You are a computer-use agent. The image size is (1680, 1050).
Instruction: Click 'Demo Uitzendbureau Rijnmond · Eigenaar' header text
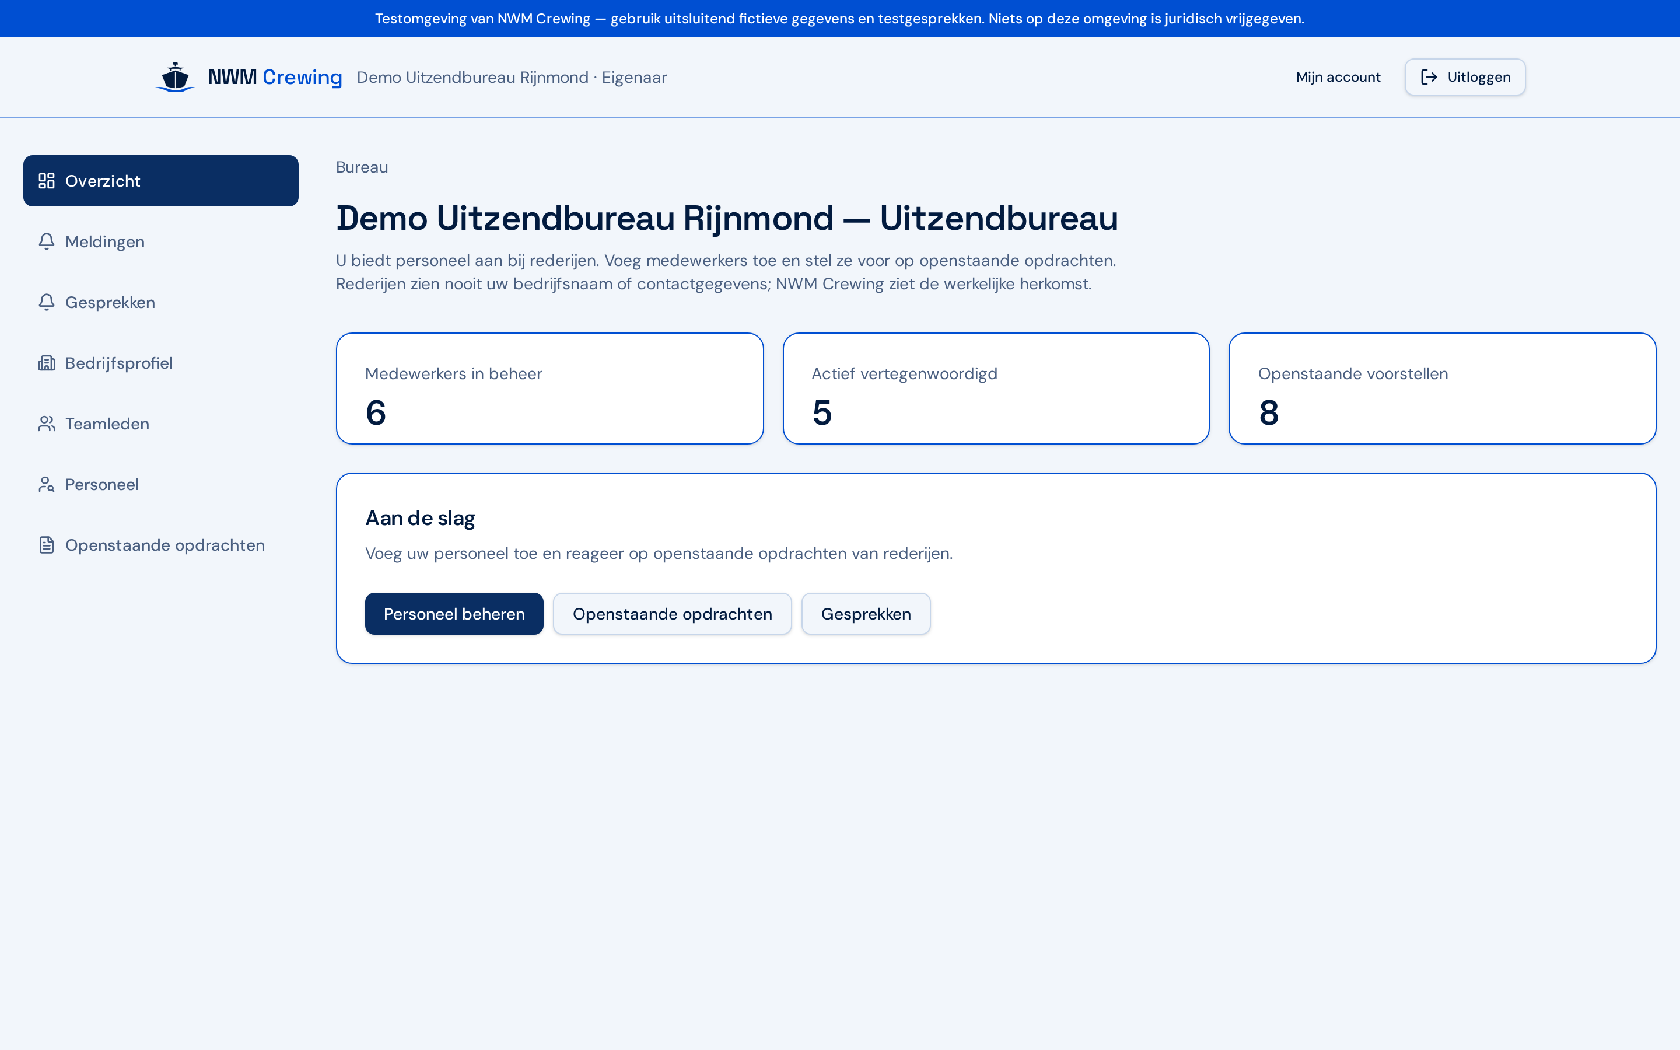pyautogui.click(x=512, y=77)
